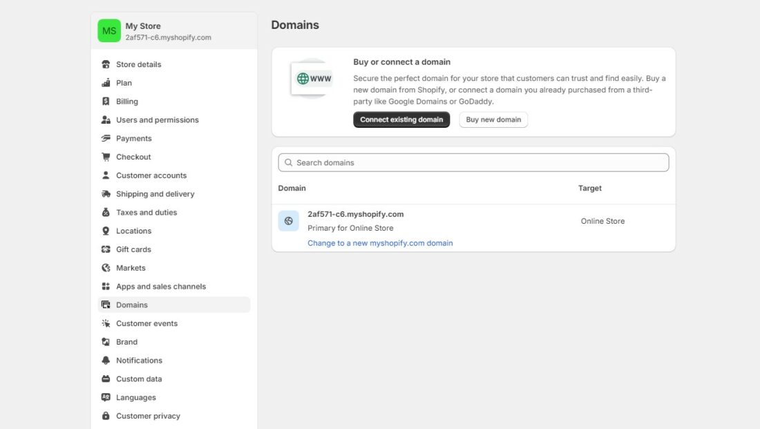The width and height of the screenshot is (760, 429).
Task: Click the WWW domain illustration
Action: point(311,79)
